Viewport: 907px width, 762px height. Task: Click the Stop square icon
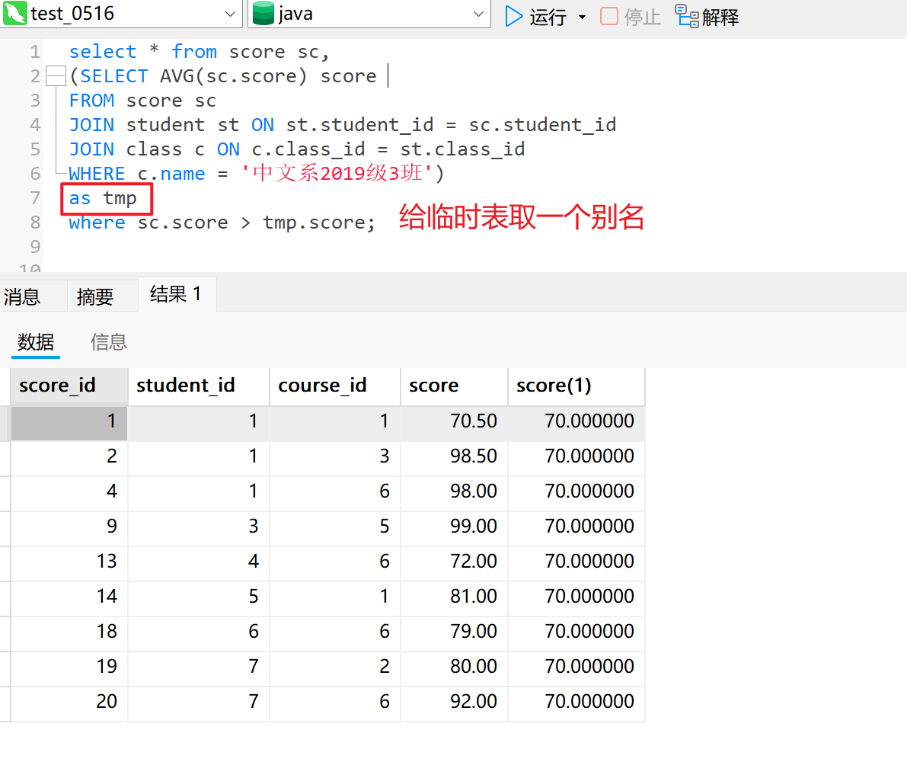[x=609, y=16]
